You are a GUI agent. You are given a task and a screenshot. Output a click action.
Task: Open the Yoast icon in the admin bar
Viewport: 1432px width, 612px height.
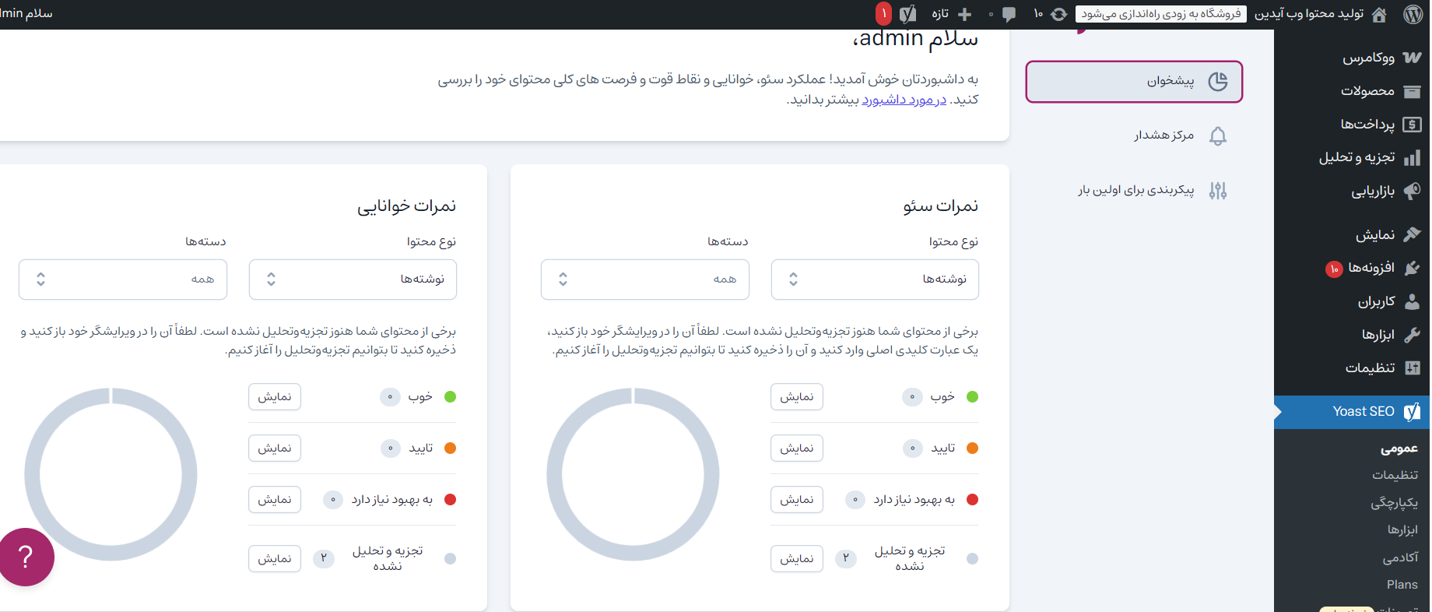pyautogui.click(x=907, y=14)
